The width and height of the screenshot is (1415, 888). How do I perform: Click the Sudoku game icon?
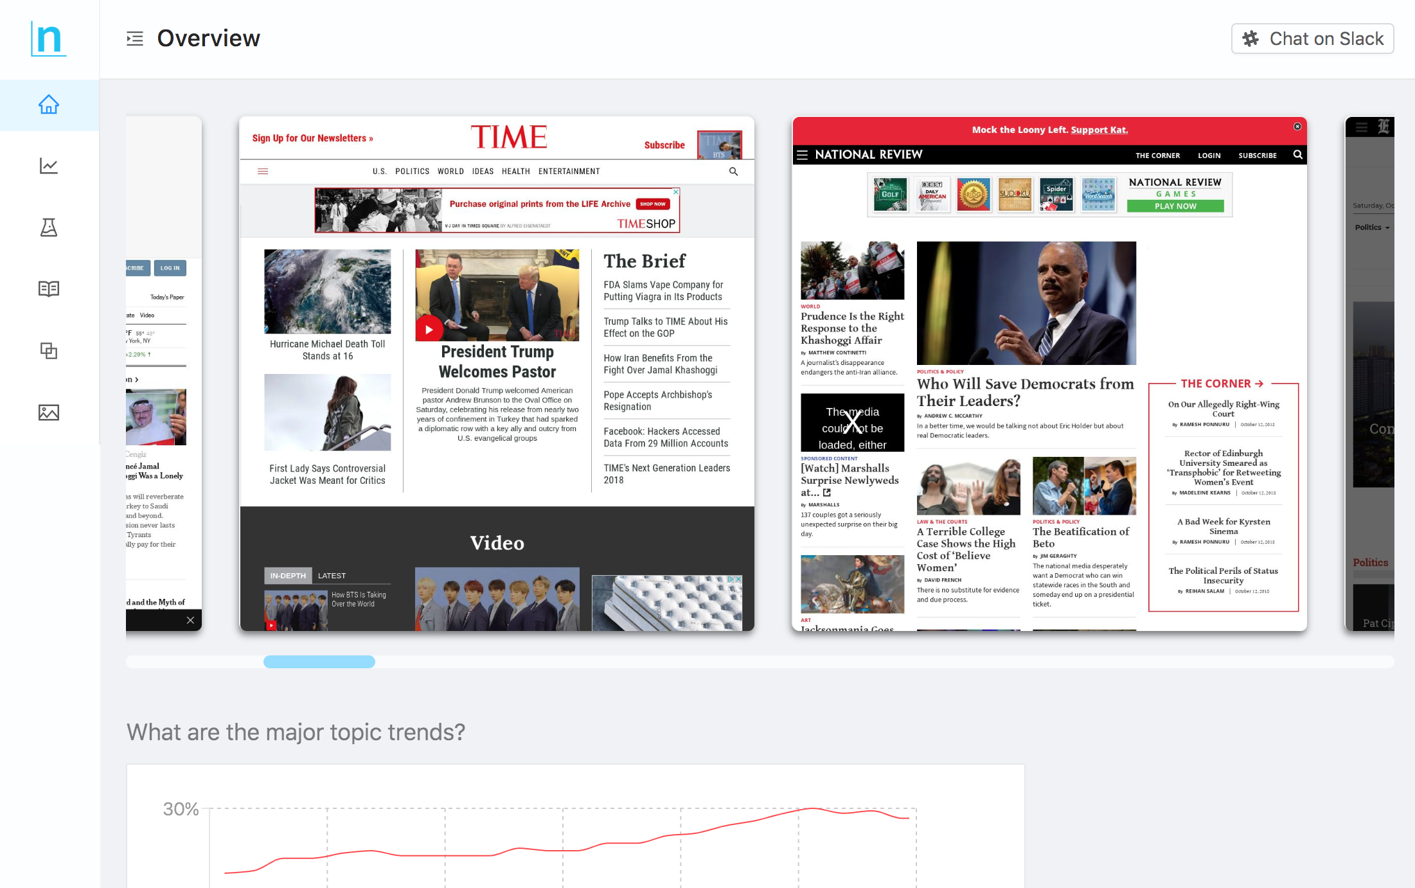tap(1015, 195)
